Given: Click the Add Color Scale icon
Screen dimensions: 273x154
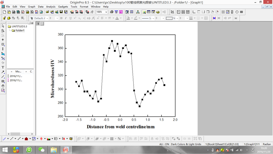Looking at the screenshot, I should point(232,12).
